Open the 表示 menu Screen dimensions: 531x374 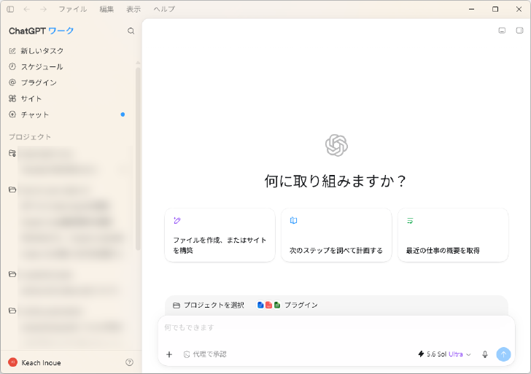pyautogui.click(x=133, y=9)
